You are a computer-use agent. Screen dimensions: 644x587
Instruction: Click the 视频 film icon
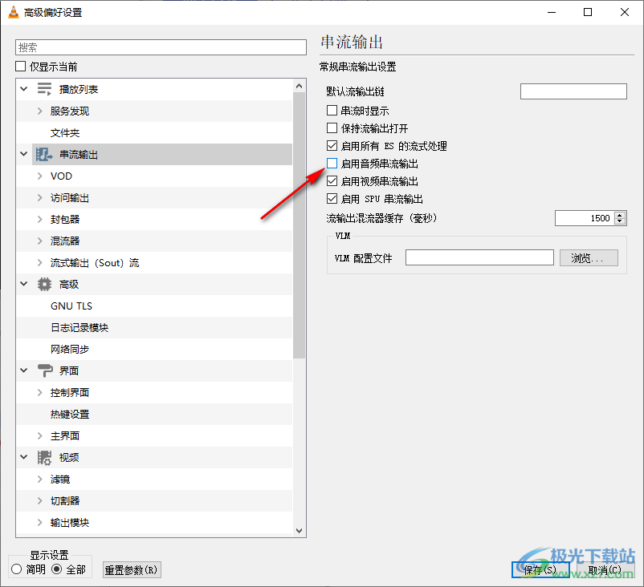click(x=44, y=457)
